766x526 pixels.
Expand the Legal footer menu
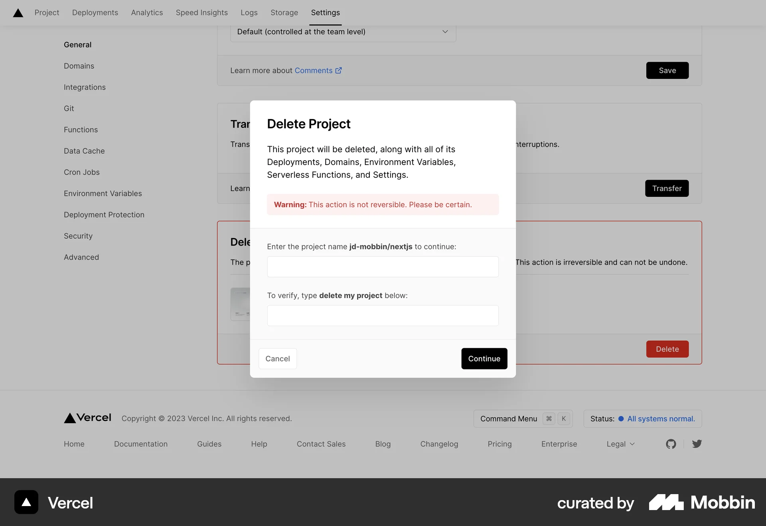[620, 444]
